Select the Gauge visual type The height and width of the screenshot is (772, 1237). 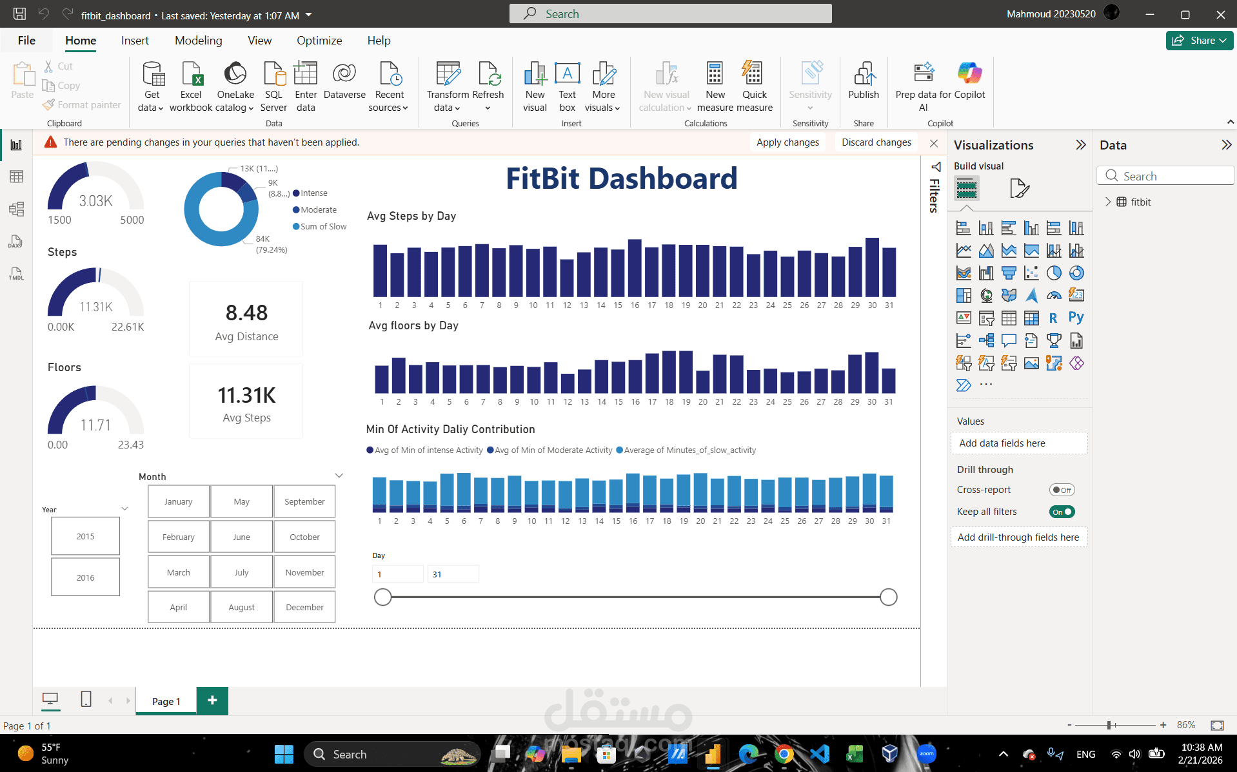click(x=1054, y=296)
